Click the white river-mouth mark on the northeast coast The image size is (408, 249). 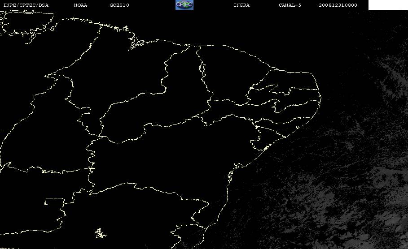297,128
